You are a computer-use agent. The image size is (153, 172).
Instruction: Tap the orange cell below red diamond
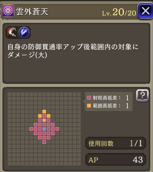[44, 120]
